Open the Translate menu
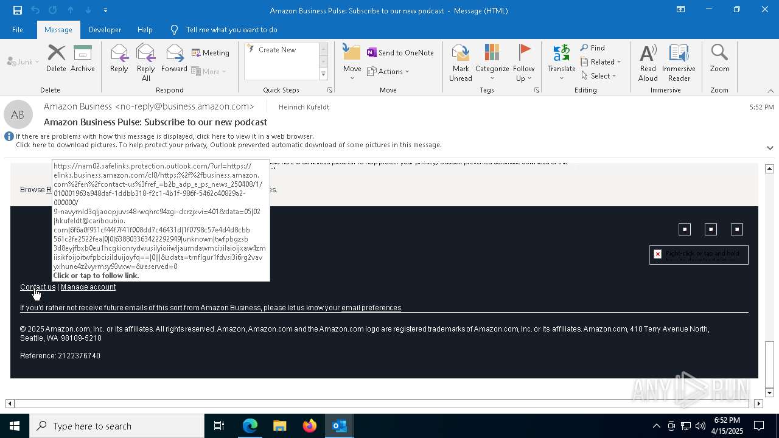 pyautogui.click(x=561, y=63)
